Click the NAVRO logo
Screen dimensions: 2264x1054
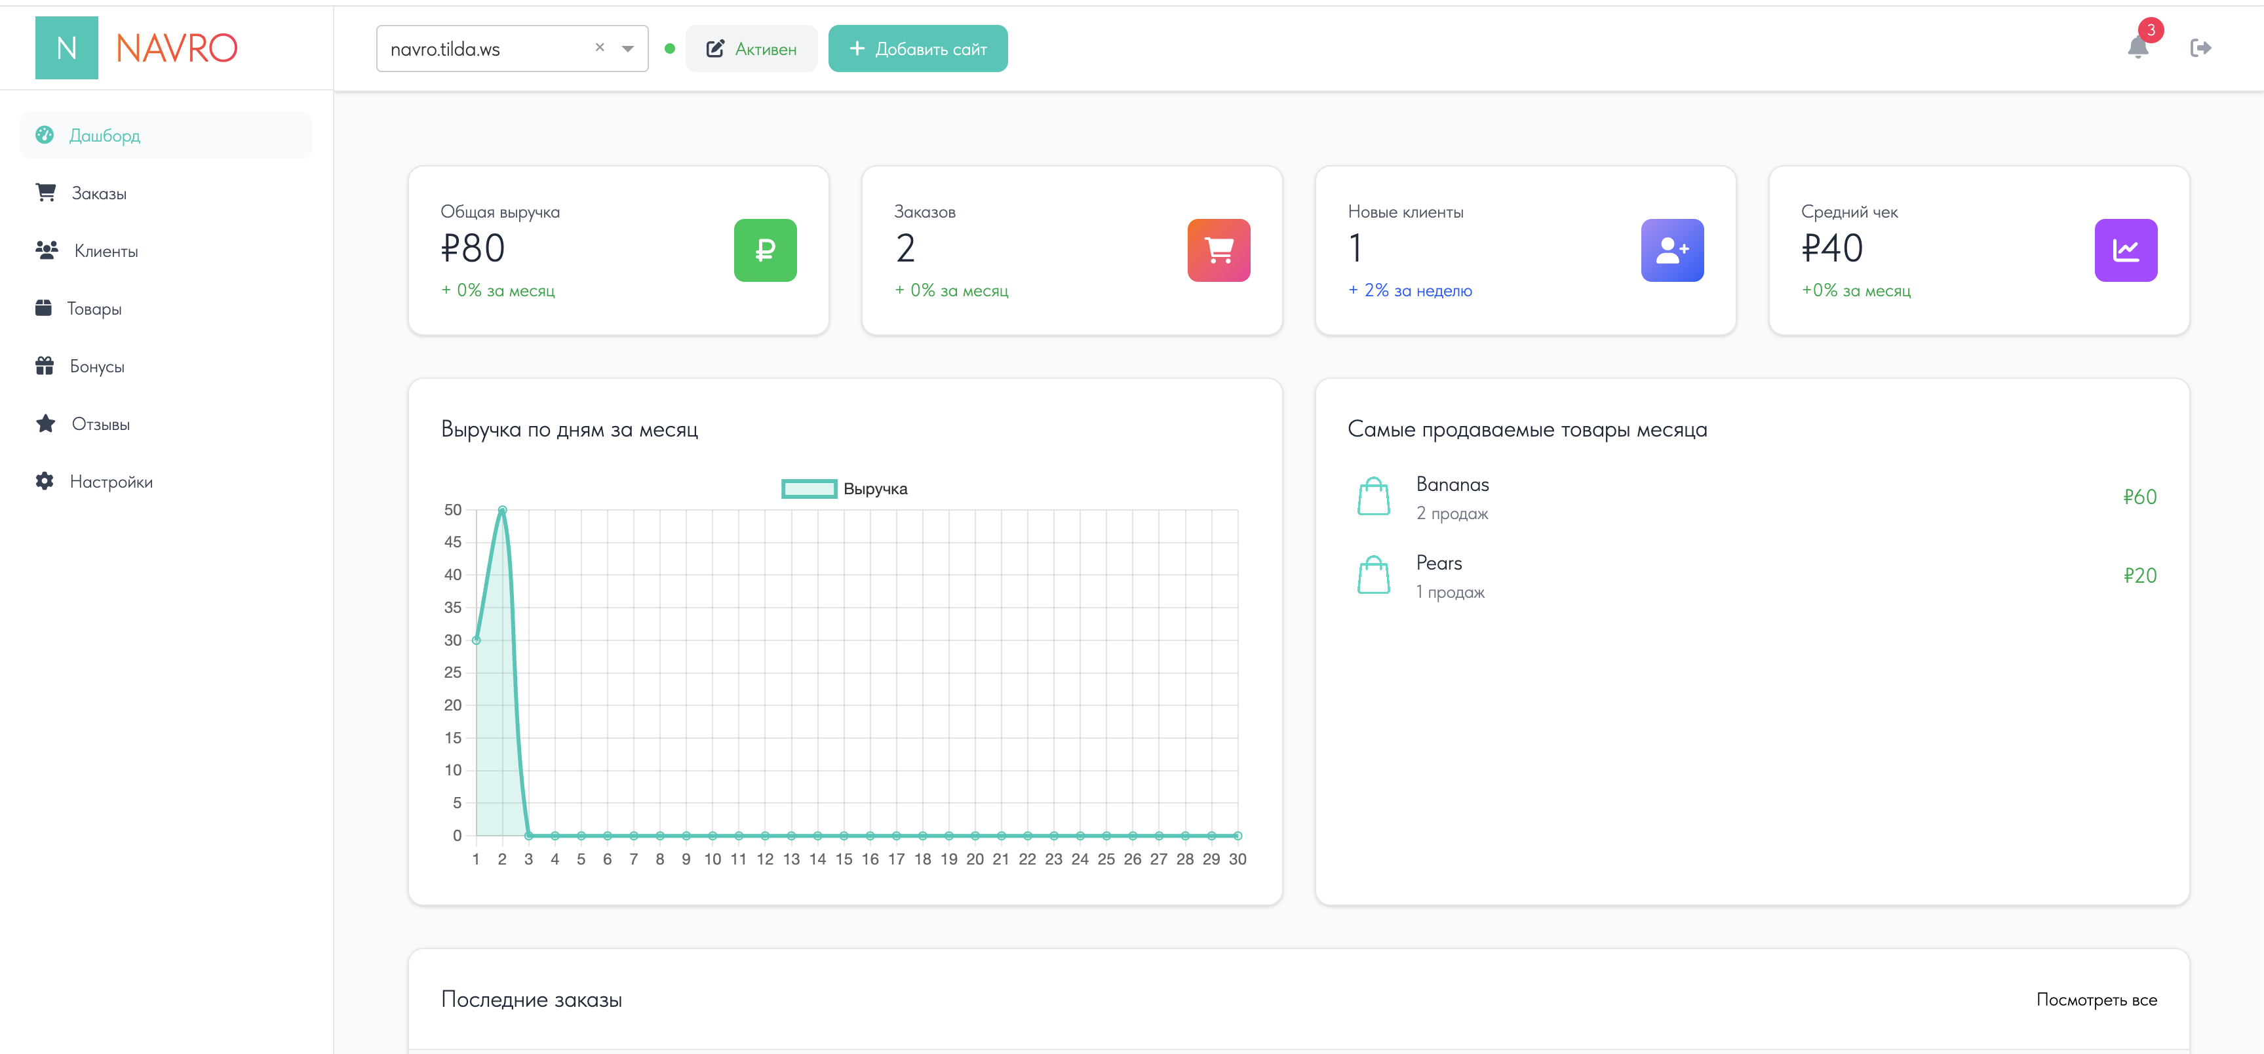(x=136, y=47)
